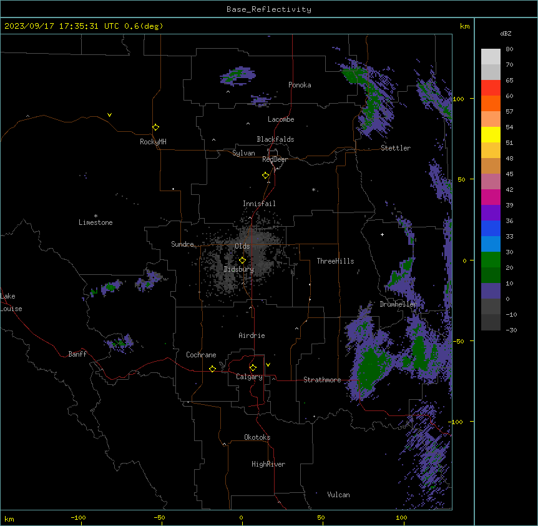Click the Innisfail label
Screen dimensions: 538x526
(x=259, y=204)
